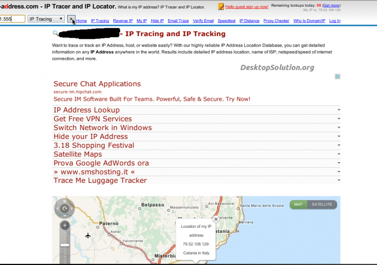The height and width of the screenshot is (265, 377).
Task: Switch map to Satellite view
Action: pyautogui.click(x=322, y=205)
